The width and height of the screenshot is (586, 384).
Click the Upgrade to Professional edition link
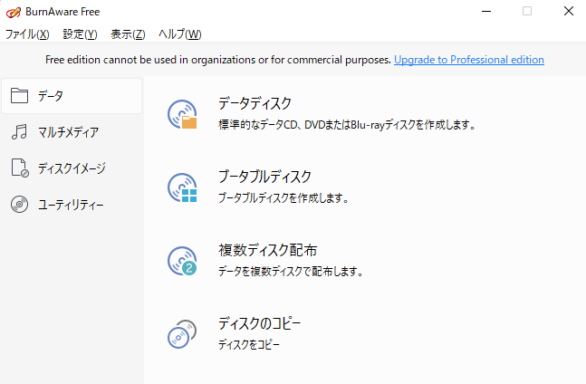click(x=469, y=60)
